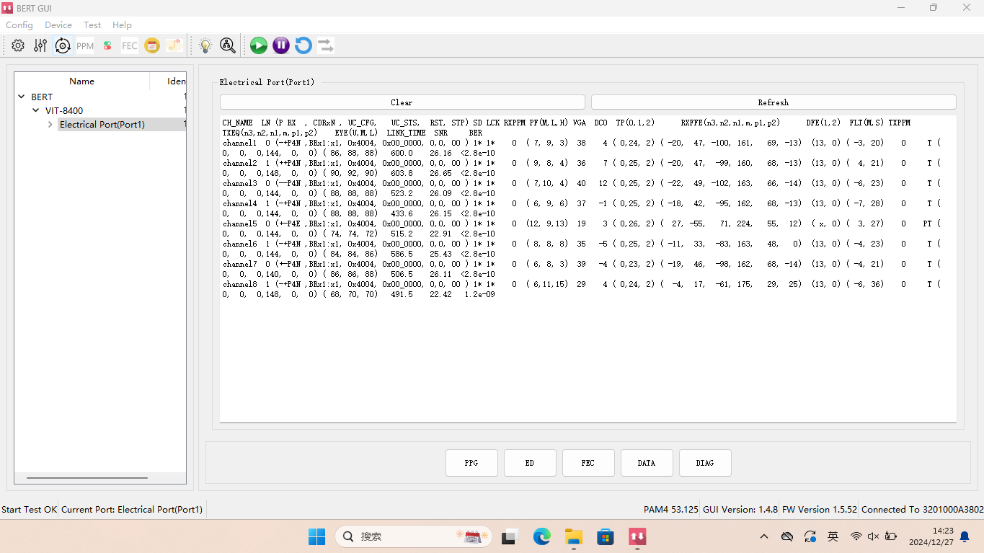Click the blue reload arrow icon
The width and height of the screenshot is (984, 553).
click(x=303, y=45)
